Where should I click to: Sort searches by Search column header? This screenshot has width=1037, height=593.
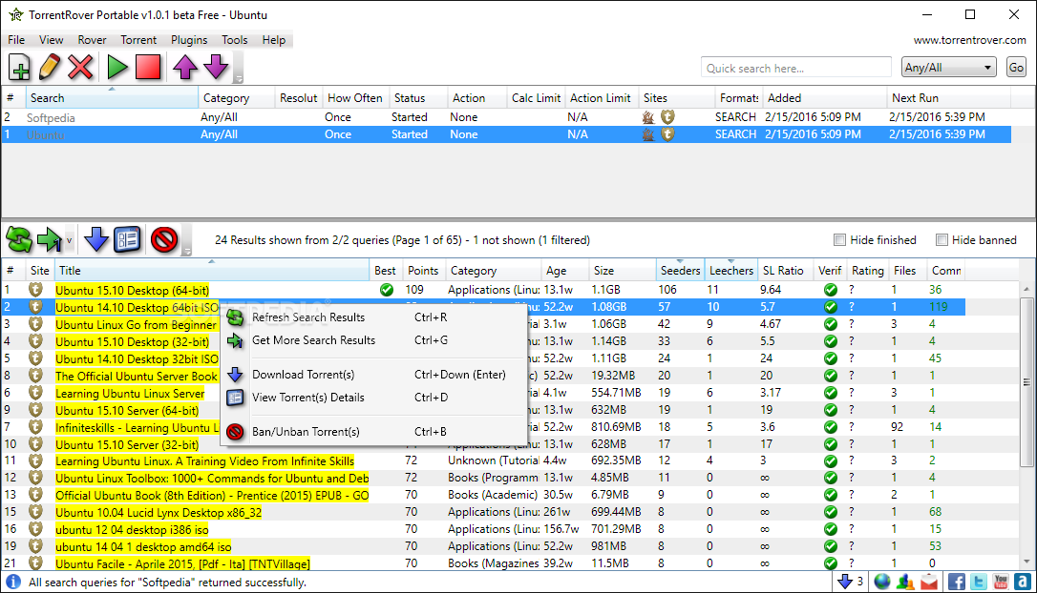point(112,98)
